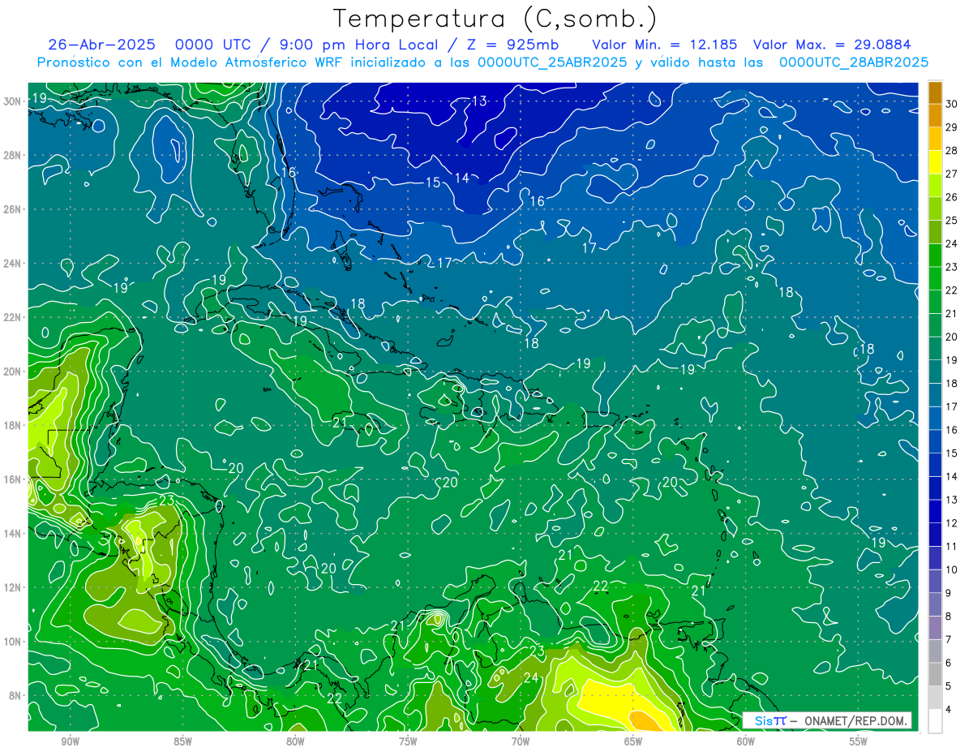
Task: Click the "70W" longitude axis label
Action: pos(521,741)
